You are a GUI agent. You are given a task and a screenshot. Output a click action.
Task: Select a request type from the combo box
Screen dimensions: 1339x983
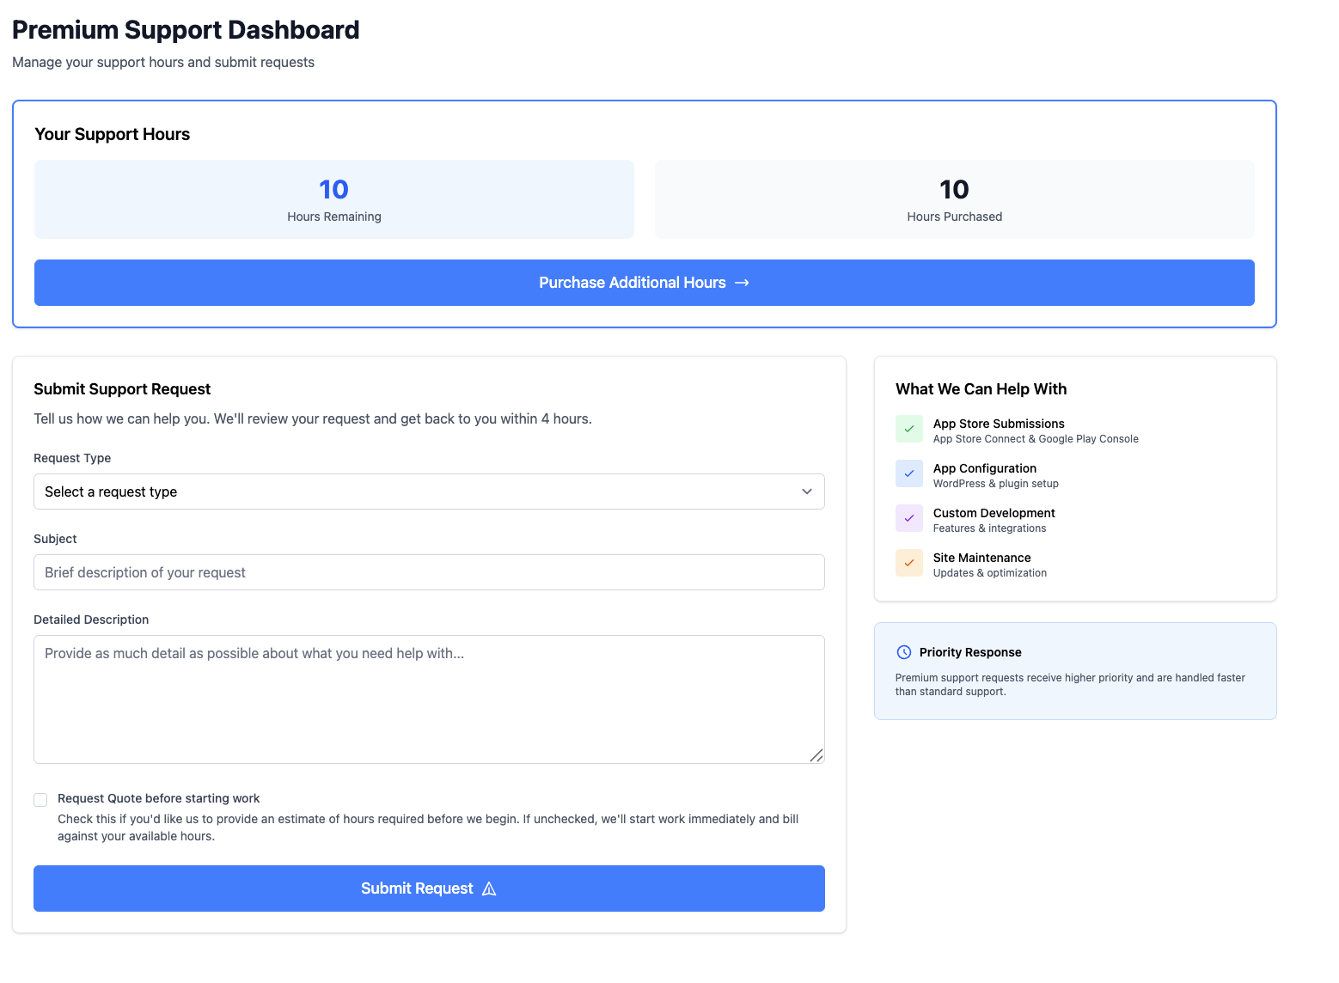[429, 491]
